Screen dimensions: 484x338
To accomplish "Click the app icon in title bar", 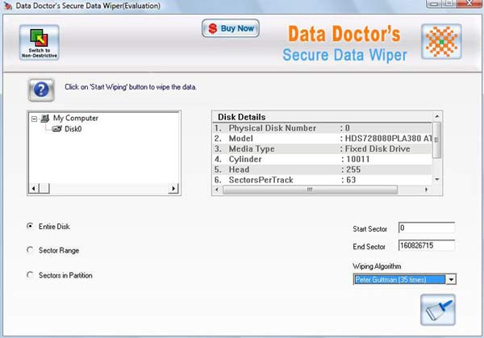I will (x=8, y=6).
